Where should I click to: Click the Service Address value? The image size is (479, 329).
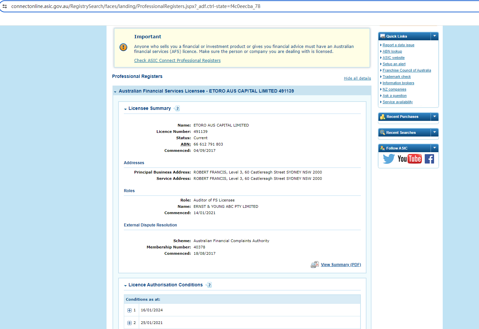click(x=258, y=178)
